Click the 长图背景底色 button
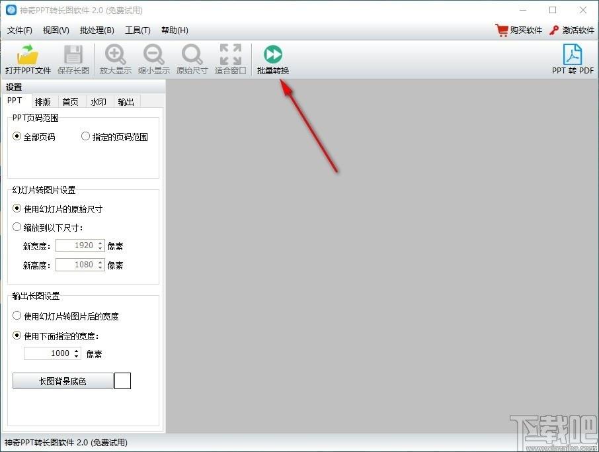The width and height of the screenshot is (599, 452). click(63, 381)
